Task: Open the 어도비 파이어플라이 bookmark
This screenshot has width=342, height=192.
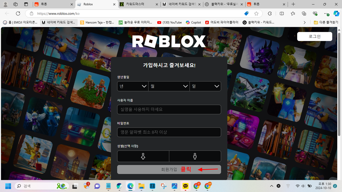Action: click(x=222, y=22)
